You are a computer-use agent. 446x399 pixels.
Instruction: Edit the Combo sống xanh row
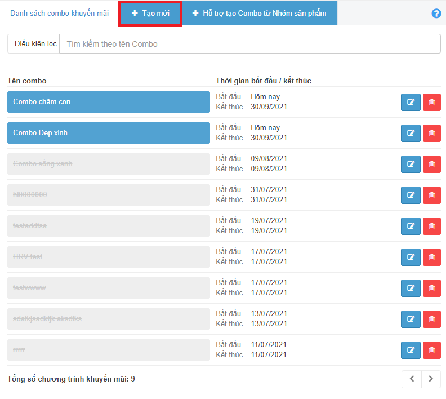(x=411, y=164)
